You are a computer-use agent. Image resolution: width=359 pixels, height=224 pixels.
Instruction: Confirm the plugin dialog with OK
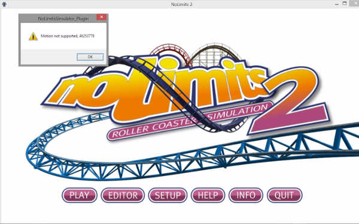(90, 57)
